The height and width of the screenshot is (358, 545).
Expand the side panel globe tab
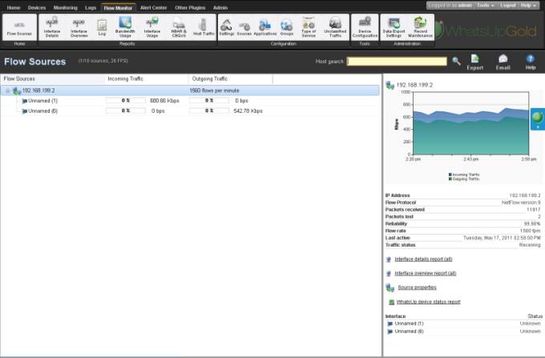coord(537,120)
